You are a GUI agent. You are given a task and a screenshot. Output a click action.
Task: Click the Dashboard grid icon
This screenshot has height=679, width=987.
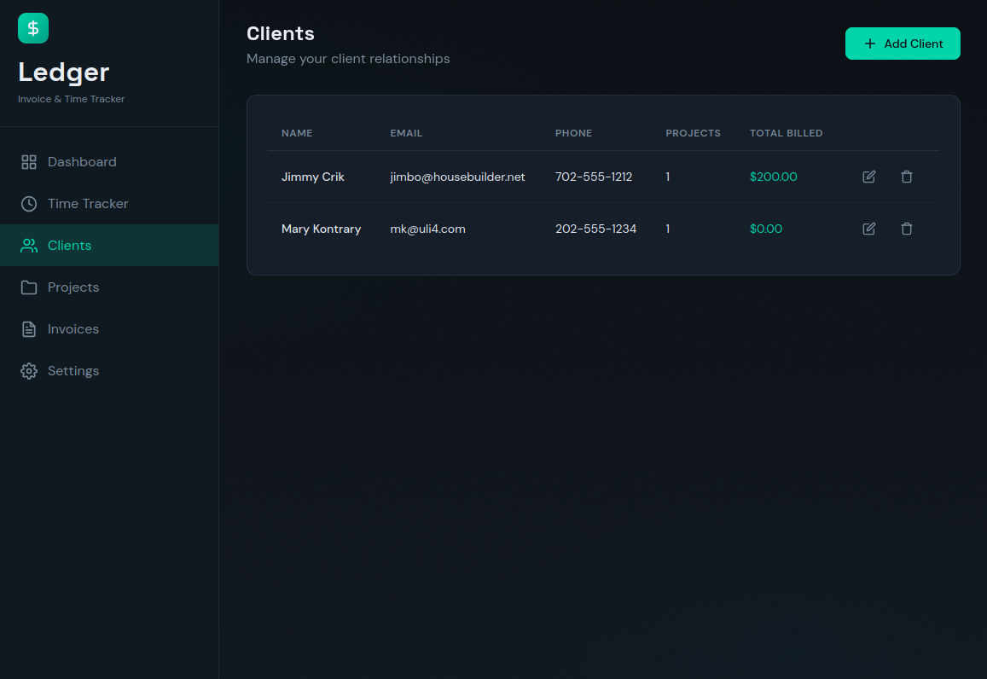(x=29, y=162)
